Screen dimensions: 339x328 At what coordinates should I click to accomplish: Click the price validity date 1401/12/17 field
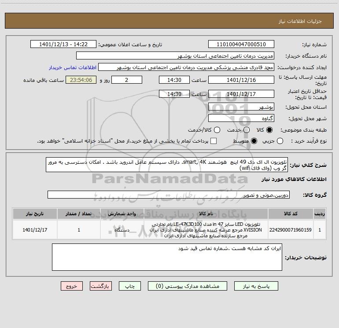241,94
